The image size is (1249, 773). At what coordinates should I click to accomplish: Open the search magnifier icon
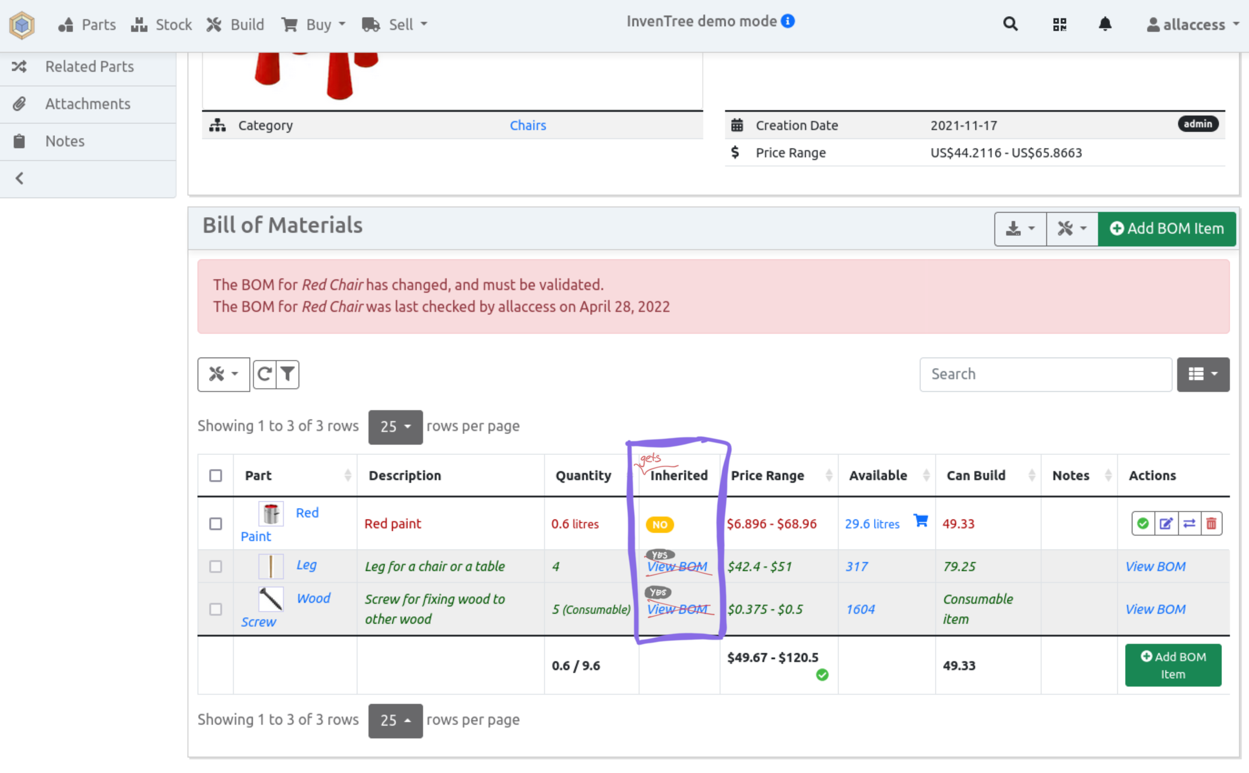point(1010,24)
